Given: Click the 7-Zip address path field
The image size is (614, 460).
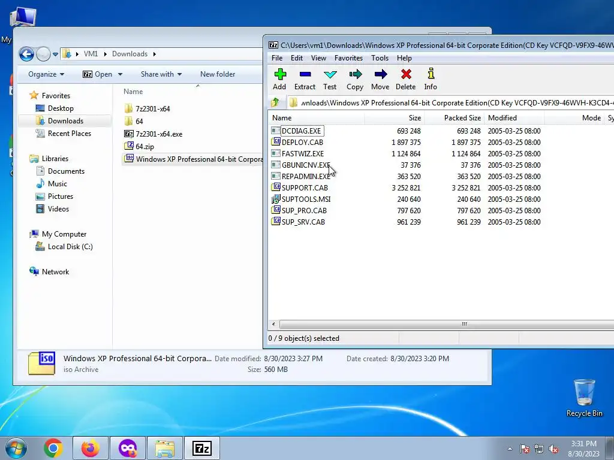Looking at the screenshot, I should (450, 103).
